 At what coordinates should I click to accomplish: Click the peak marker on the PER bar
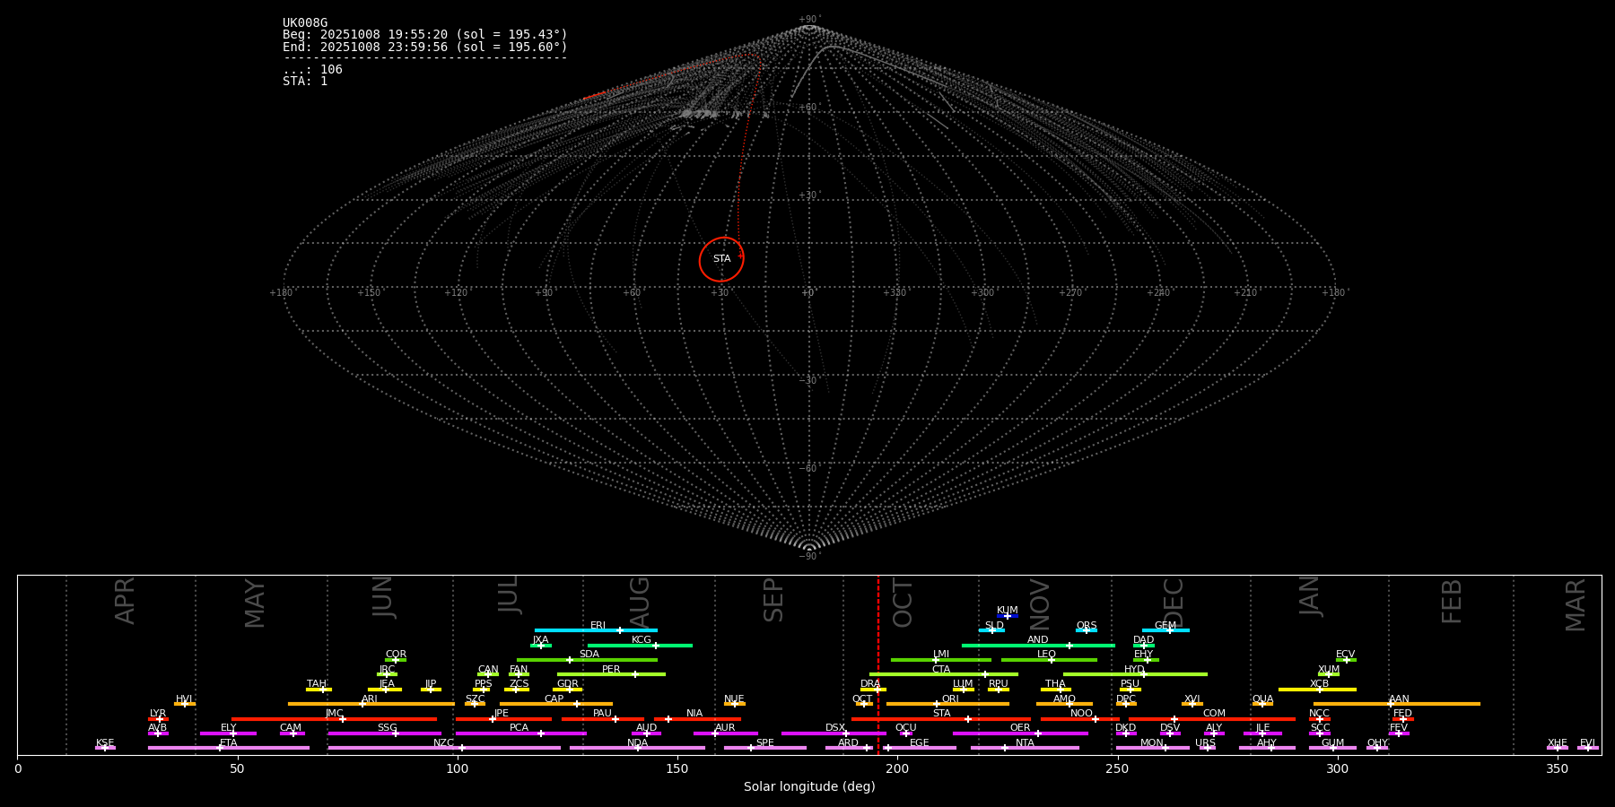635,674
